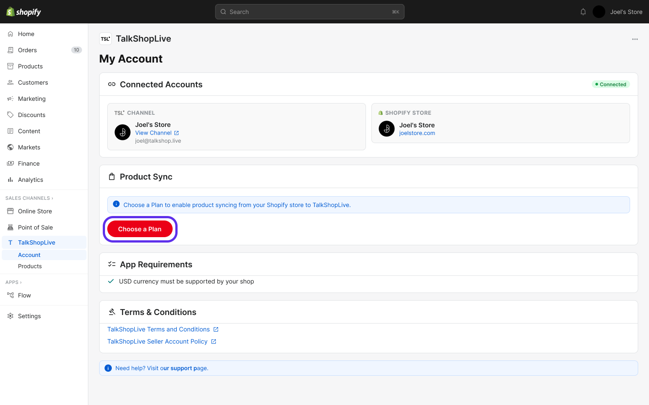
Task: Expand the Apps section chevron
Action: pyautogui.click(x=21, y=282)
